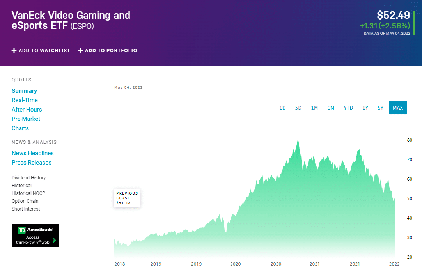Image resolution: width=422 pixels, height=271 pixels.
Task: Go to Pre-Market quotes
Action: [x=26, y=119]
